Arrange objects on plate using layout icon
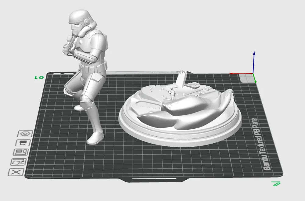The image size is (305, 201). pos(21,152)
